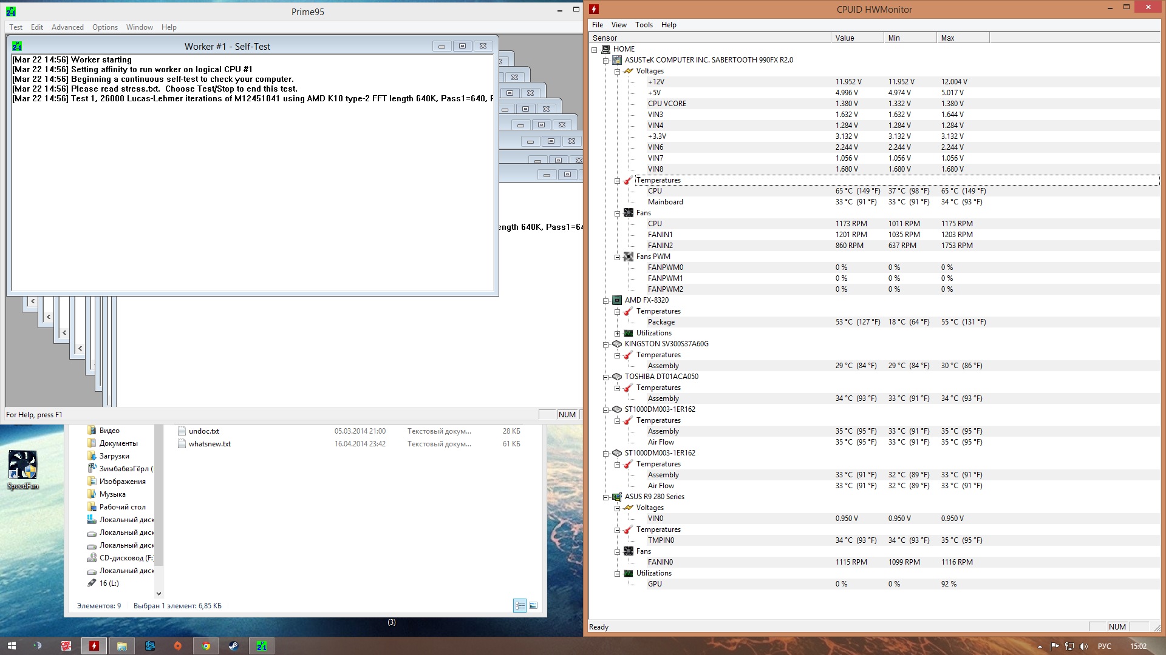This screenshot has width=1166, height=655.
Task: Open the Origin taskbar icon
Action: click(177, 646)
